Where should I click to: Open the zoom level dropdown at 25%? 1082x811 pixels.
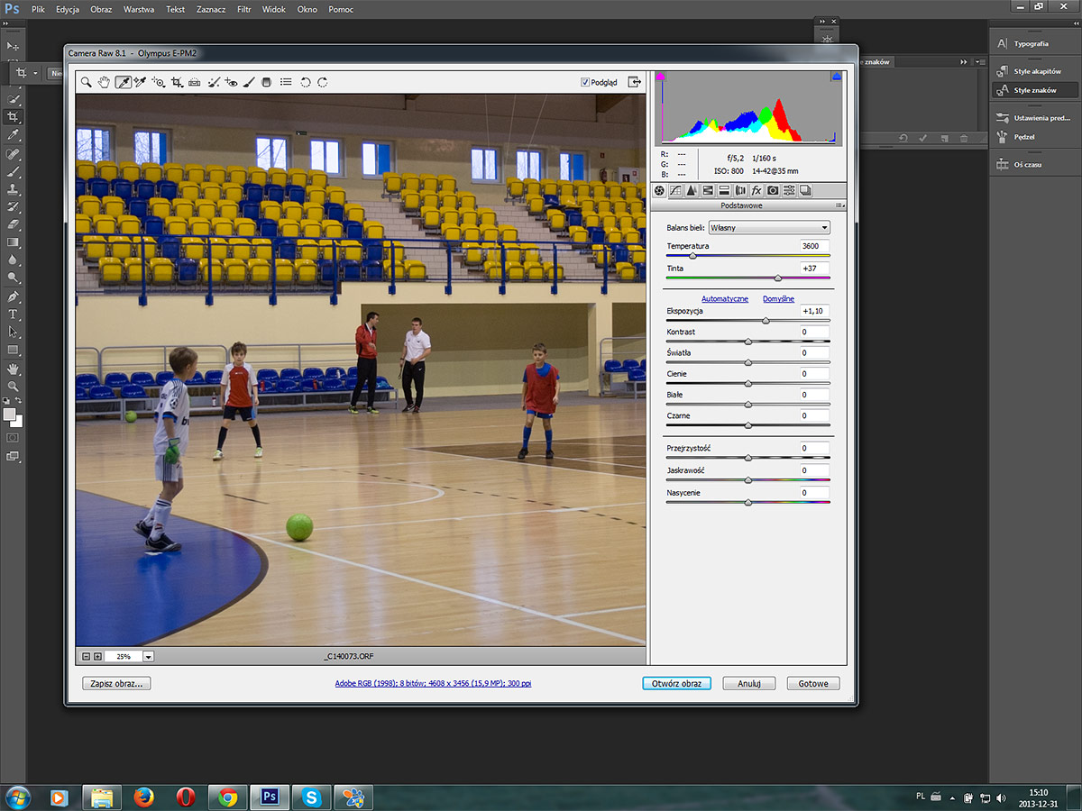tap(148, 657)
